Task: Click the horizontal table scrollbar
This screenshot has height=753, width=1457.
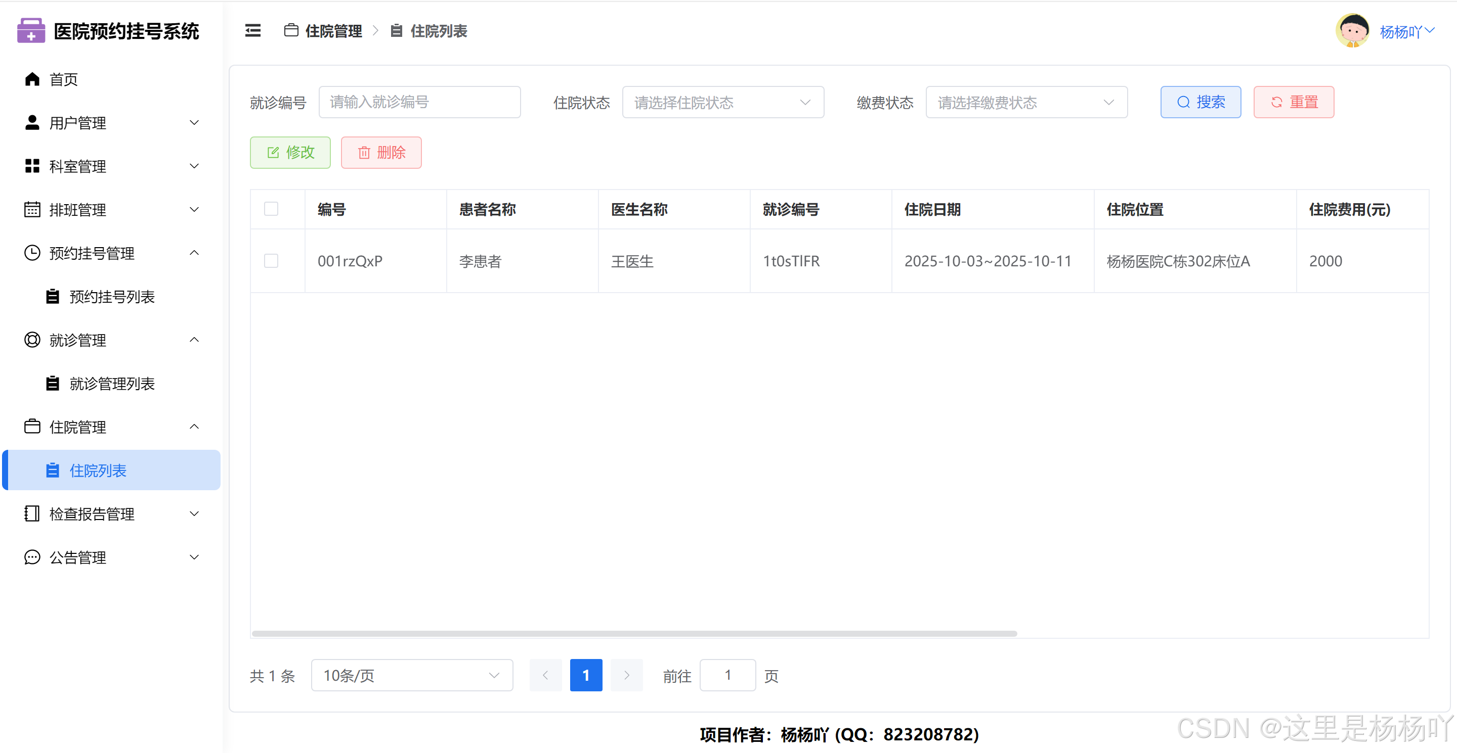Action: coord(633,633)
